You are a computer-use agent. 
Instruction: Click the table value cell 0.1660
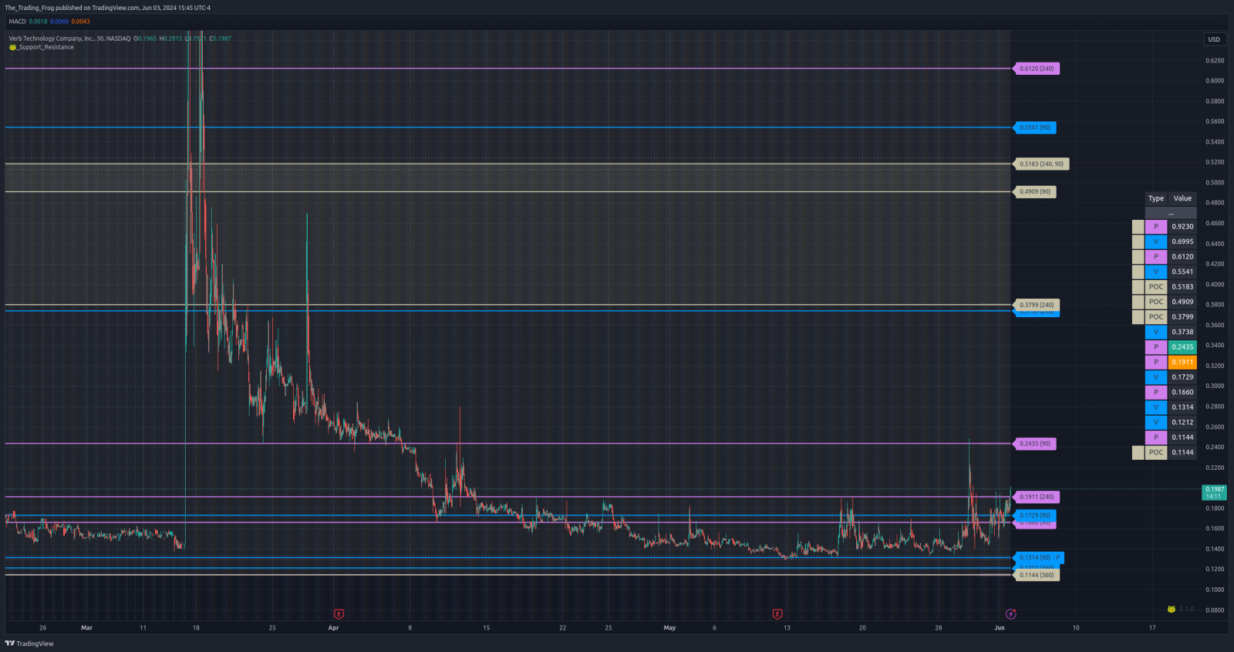1182,392
